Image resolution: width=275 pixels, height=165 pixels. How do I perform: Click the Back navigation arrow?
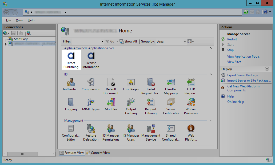tap(6, 12)
